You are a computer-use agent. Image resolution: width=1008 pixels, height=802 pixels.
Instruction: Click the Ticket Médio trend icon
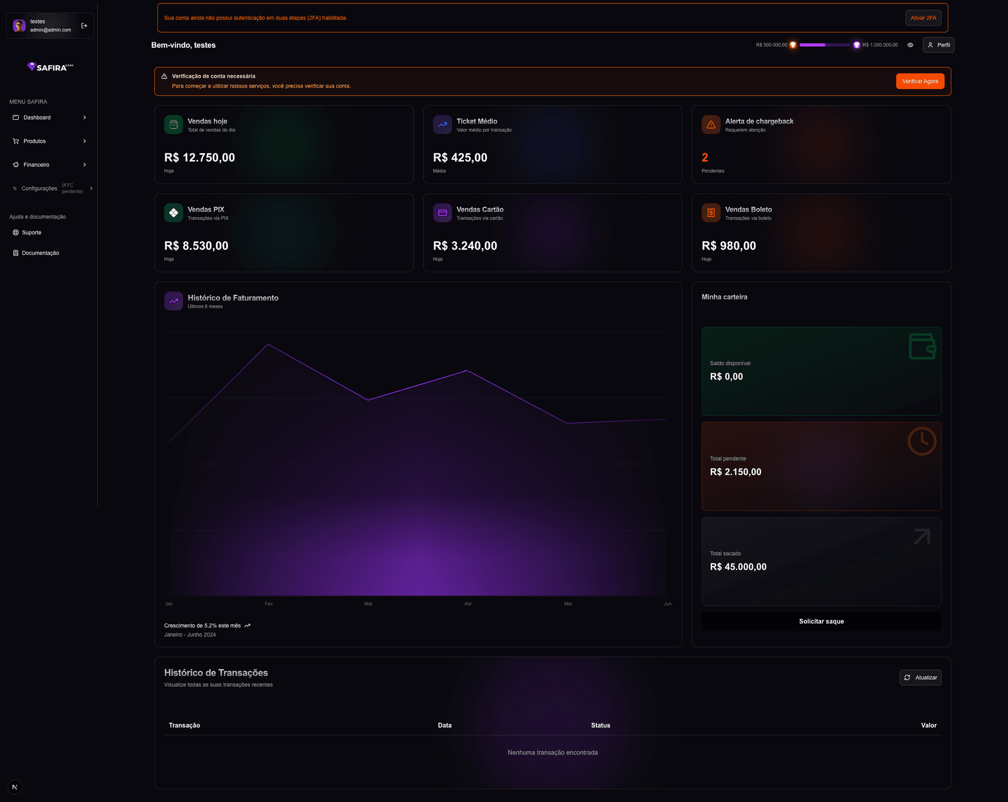442,125
